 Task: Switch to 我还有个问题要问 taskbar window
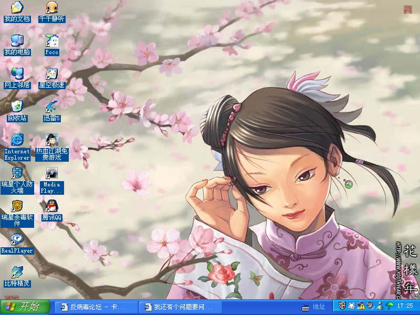[180, 307]
